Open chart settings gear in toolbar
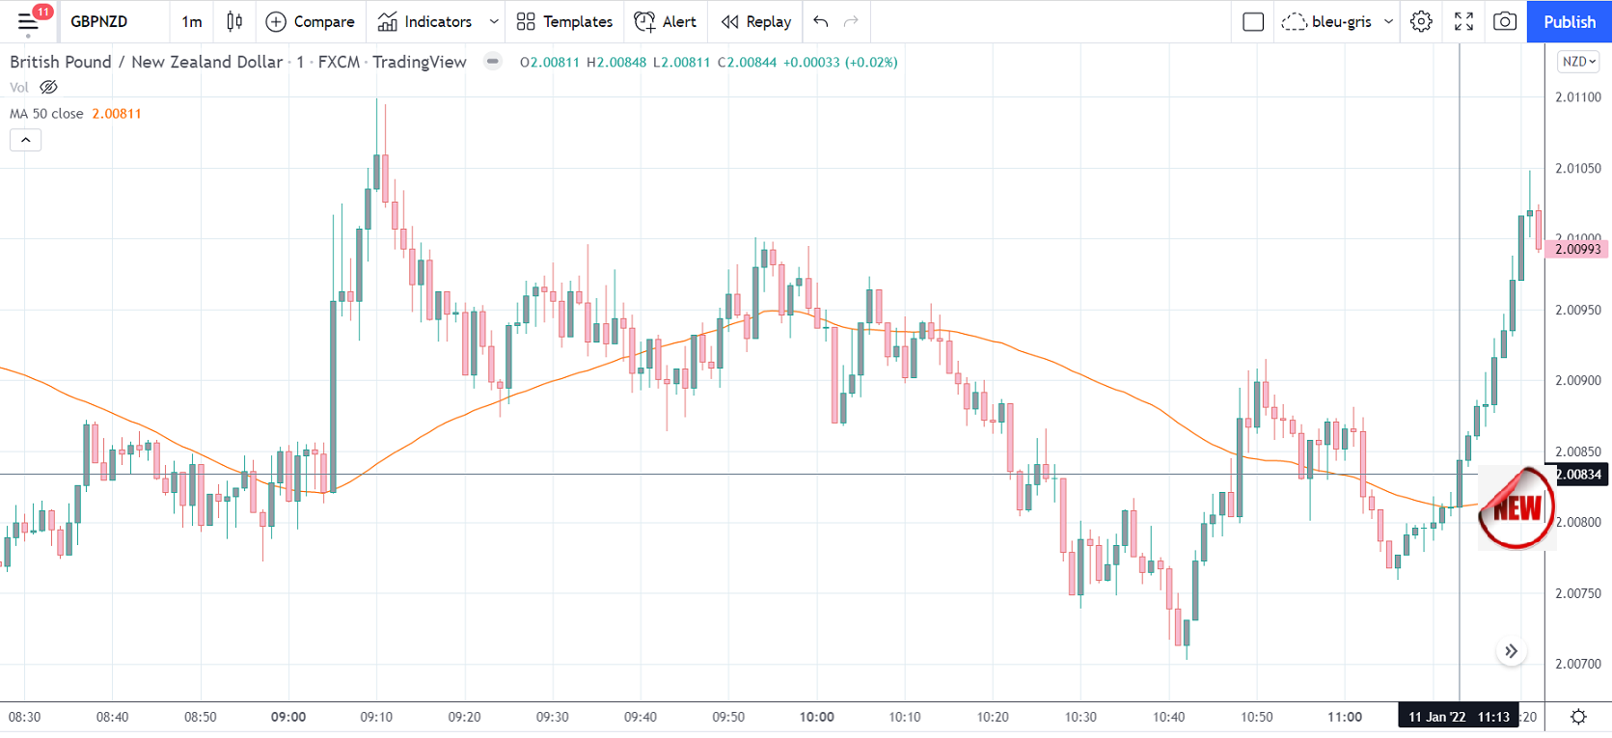Screen dimensions: 1612x738 tap(1421, 21)
